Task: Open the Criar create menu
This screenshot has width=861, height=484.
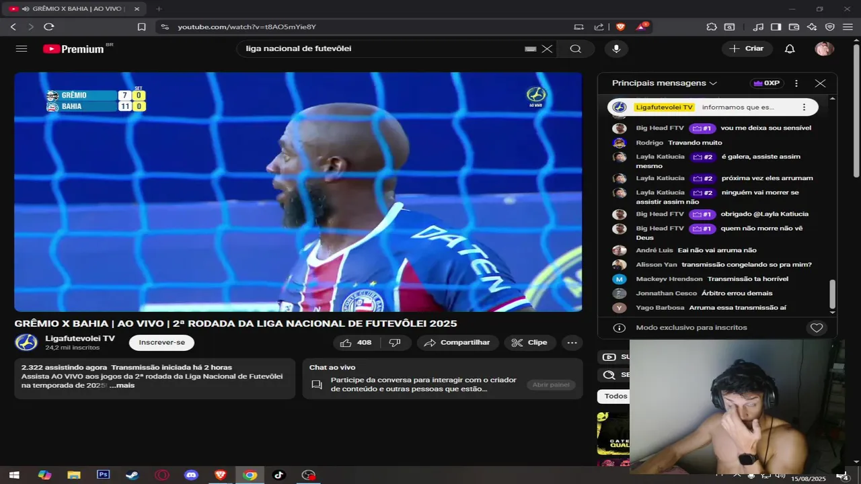Action: (x=747, y=48)
